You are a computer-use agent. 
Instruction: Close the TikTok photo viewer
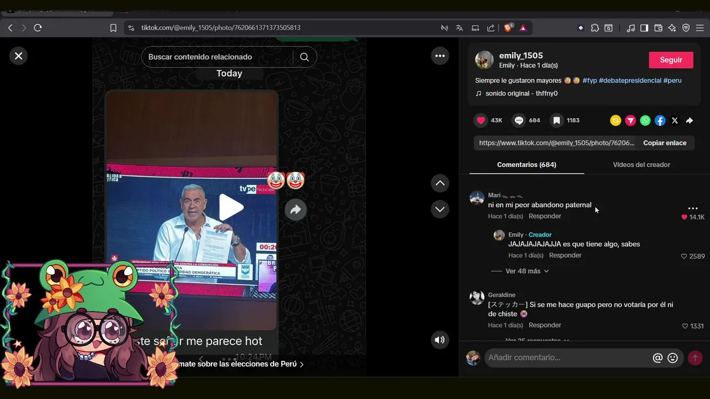click(x=18, y=56)
